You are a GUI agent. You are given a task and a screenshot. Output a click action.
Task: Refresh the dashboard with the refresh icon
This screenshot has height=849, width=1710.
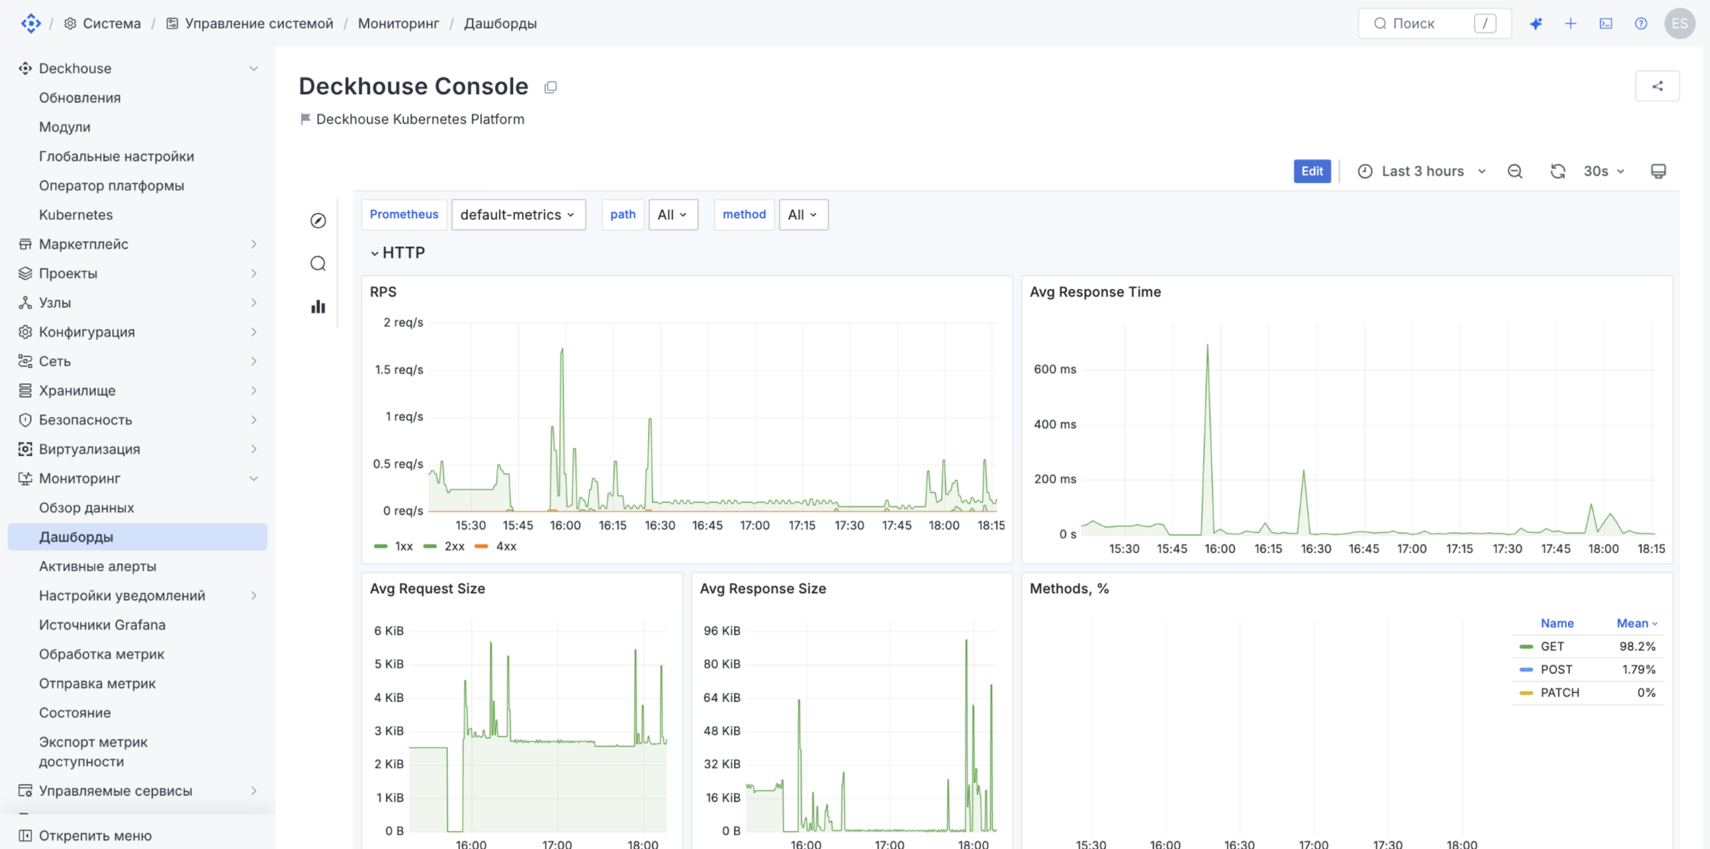[x=1558, y=171]
